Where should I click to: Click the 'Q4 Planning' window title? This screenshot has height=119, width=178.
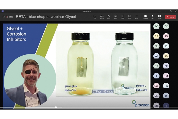coord(87,11)
